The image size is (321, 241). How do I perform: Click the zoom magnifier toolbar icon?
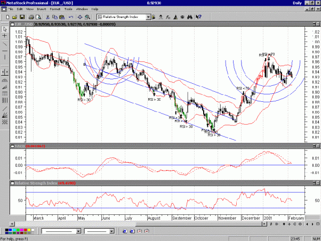(87, 17)
